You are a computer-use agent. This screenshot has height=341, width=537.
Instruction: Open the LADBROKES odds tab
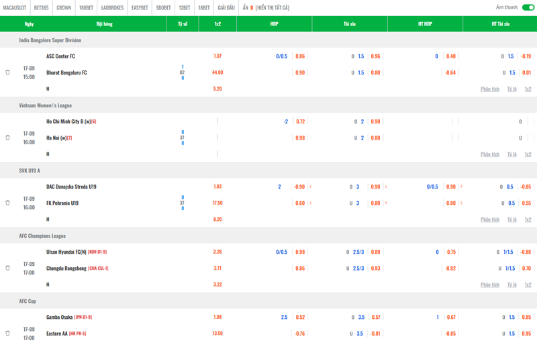click(112, 8)
